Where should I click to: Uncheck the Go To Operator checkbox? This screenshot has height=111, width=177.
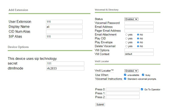point(142,89)
